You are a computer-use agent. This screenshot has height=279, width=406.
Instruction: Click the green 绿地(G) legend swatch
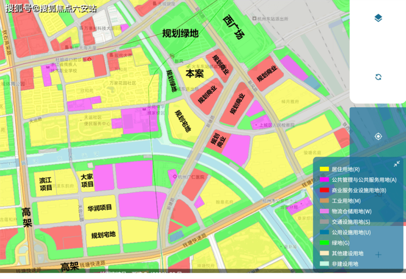(x=324, y=243)
